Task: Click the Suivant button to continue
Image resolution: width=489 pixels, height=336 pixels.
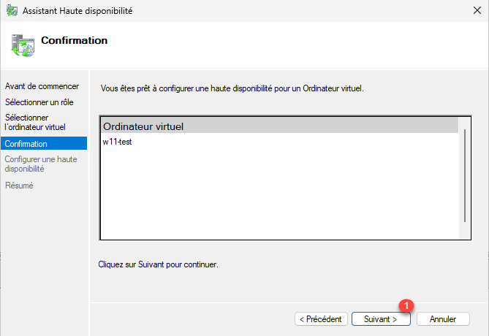Action: click(380, 319)
